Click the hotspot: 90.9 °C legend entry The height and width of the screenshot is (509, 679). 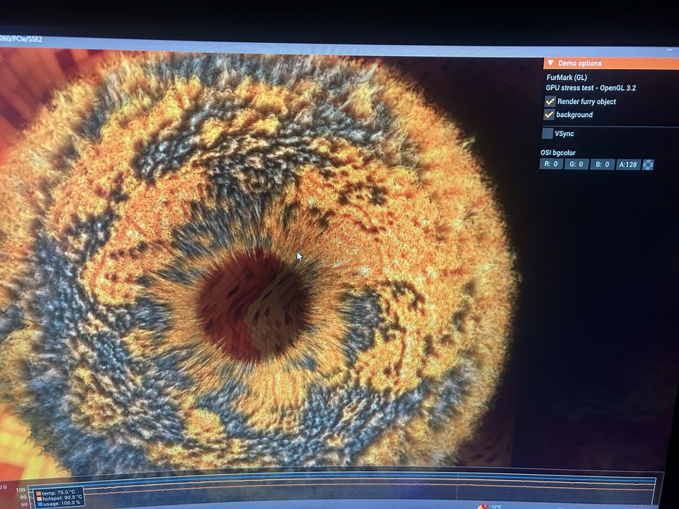(x=58, y=498)
